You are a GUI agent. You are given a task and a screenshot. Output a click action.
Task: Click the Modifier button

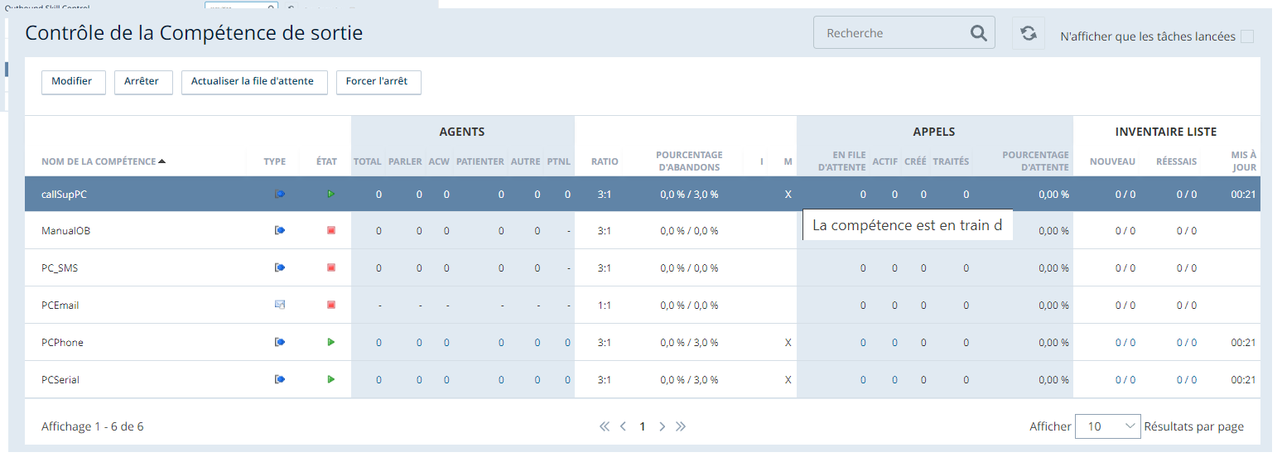[73, 82]
